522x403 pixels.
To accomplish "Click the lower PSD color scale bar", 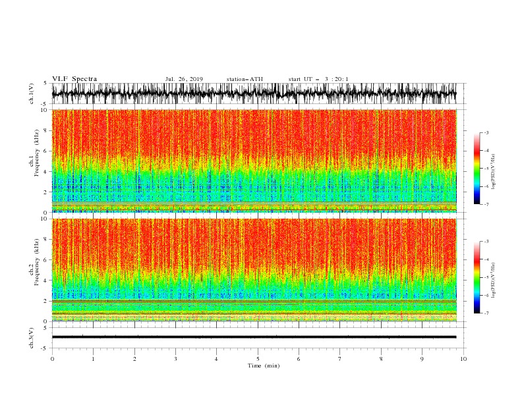I will (x=477, y=277).
